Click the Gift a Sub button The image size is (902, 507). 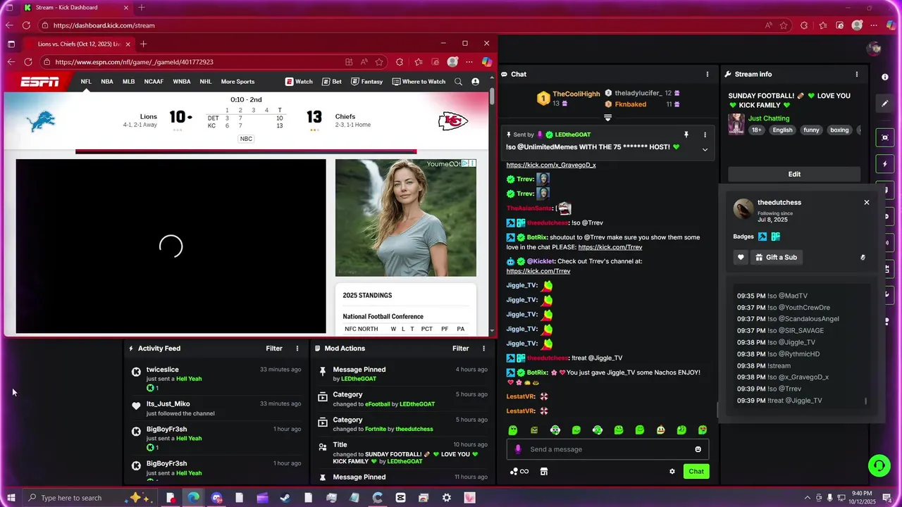776,258
